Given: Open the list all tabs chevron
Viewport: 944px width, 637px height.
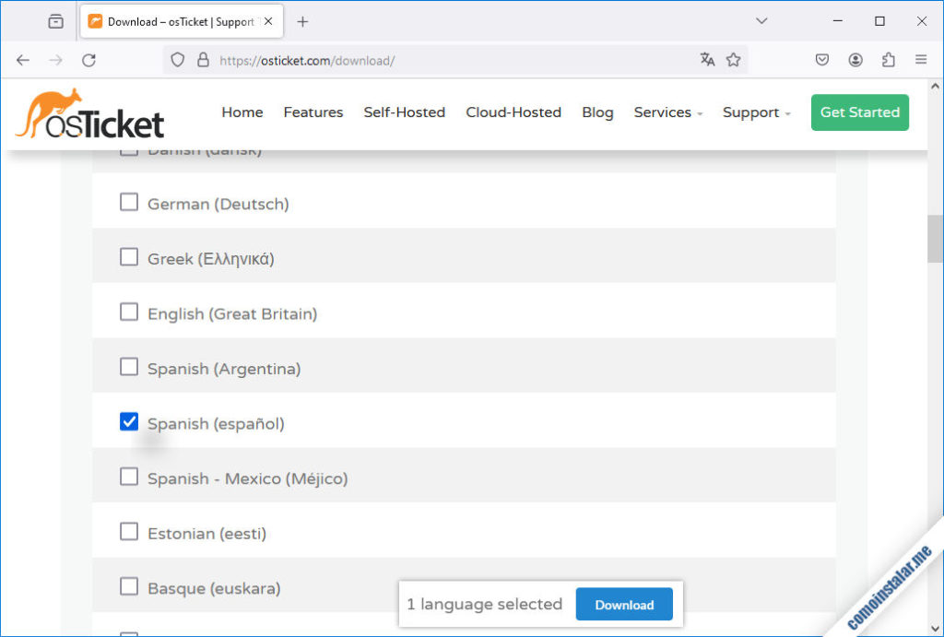Looking at the screenshot, I should pyautogui.click(x=761, y=21).
